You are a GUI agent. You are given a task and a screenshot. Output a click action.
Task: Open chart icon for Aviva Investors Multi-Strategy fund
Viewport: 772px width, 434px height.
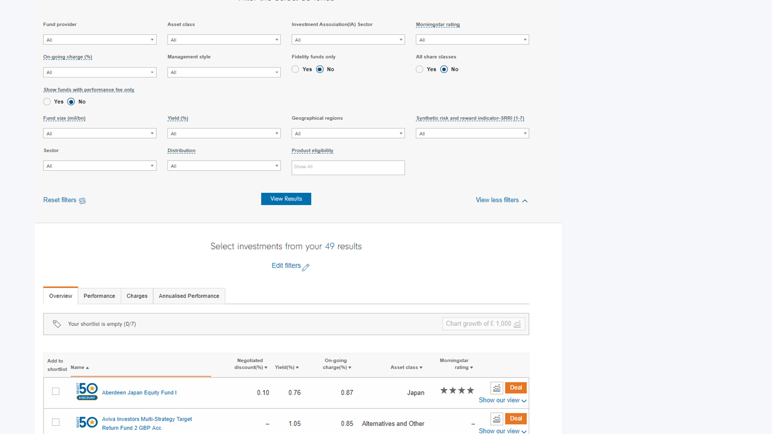pos(496,419)
